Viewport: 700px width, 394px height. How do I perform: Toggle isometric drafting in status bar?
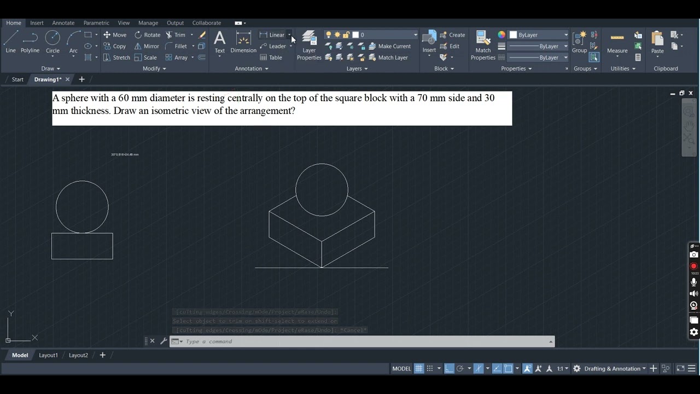(479, 368)
